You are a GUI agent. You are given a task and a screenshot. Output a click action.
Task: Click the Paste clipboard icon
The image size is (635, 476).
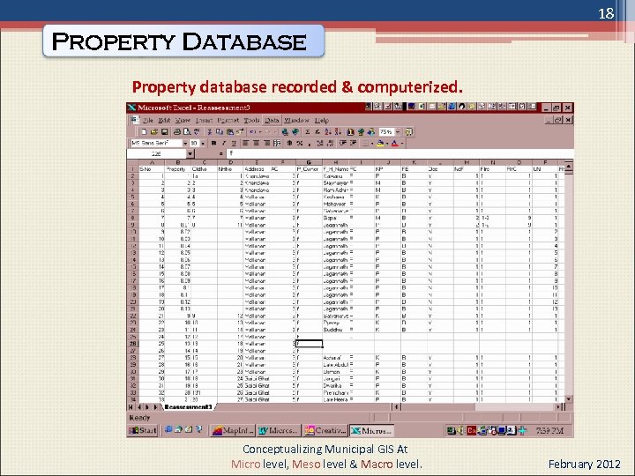point(230,132)
